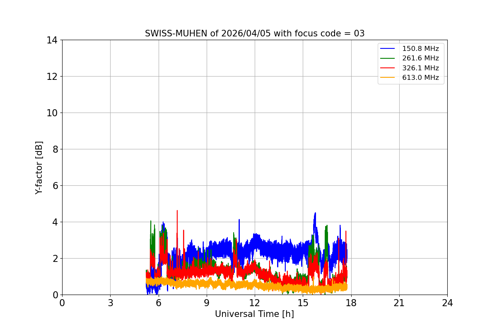Click the 24 tick on the time axis
The height and width of the screenshot is (331, 497).
click(x=447, y=303)
